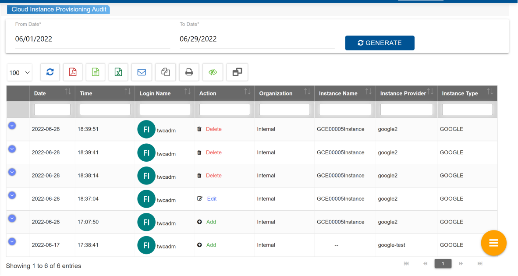
Task: Open the 100 entries page-size dropdown
Action: [x=20, y=73]
